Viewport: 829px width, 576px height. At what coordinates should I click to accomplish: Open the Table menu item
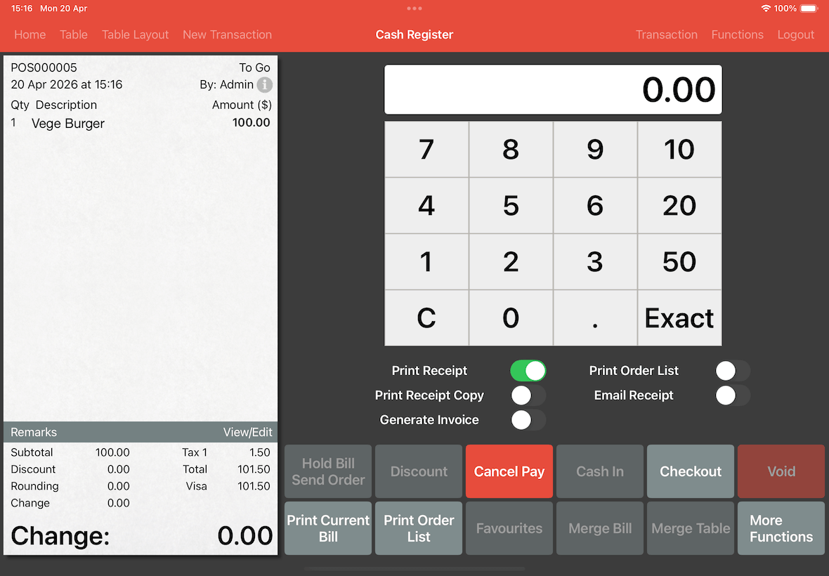point(74,35)
